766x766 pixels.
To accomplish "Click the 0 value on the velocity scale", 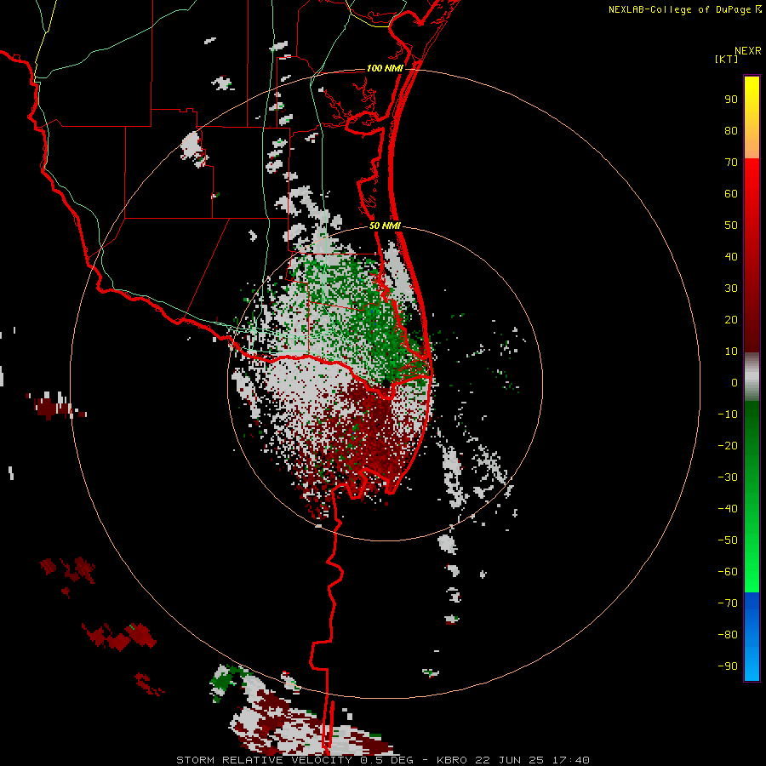I will click(x=735, y=382).
